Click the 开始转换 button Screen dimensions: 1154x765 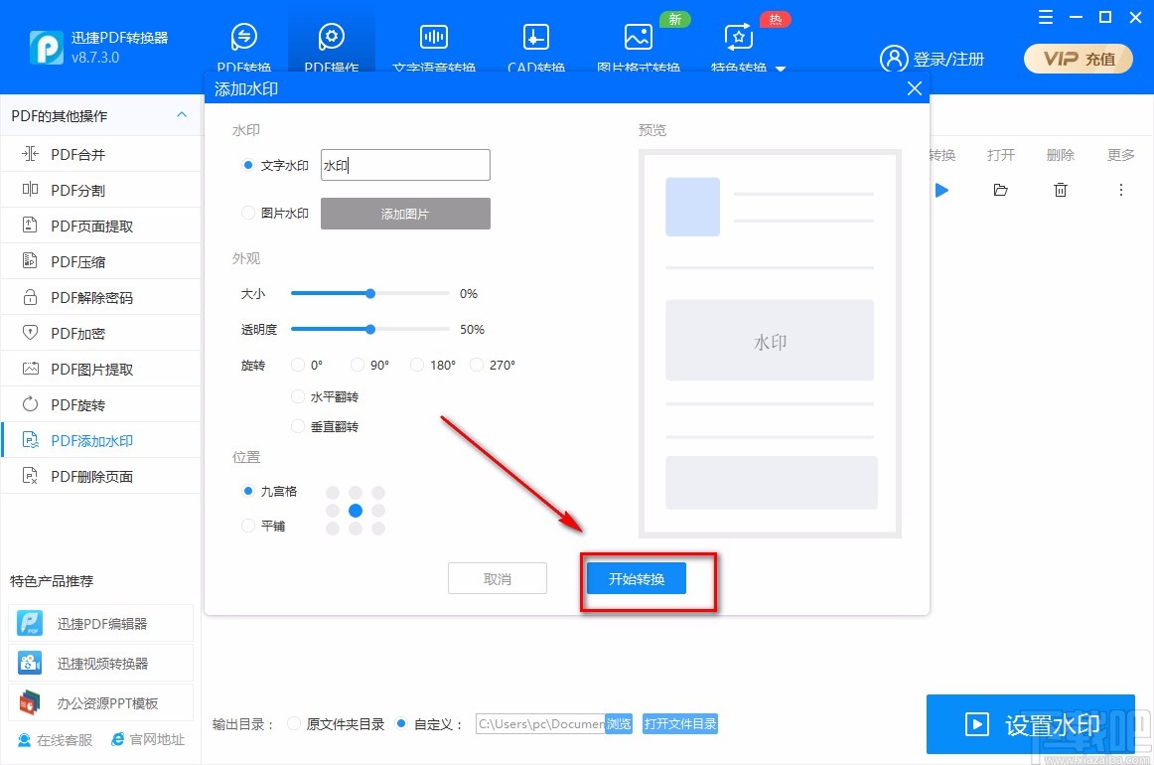coord(635,577)
